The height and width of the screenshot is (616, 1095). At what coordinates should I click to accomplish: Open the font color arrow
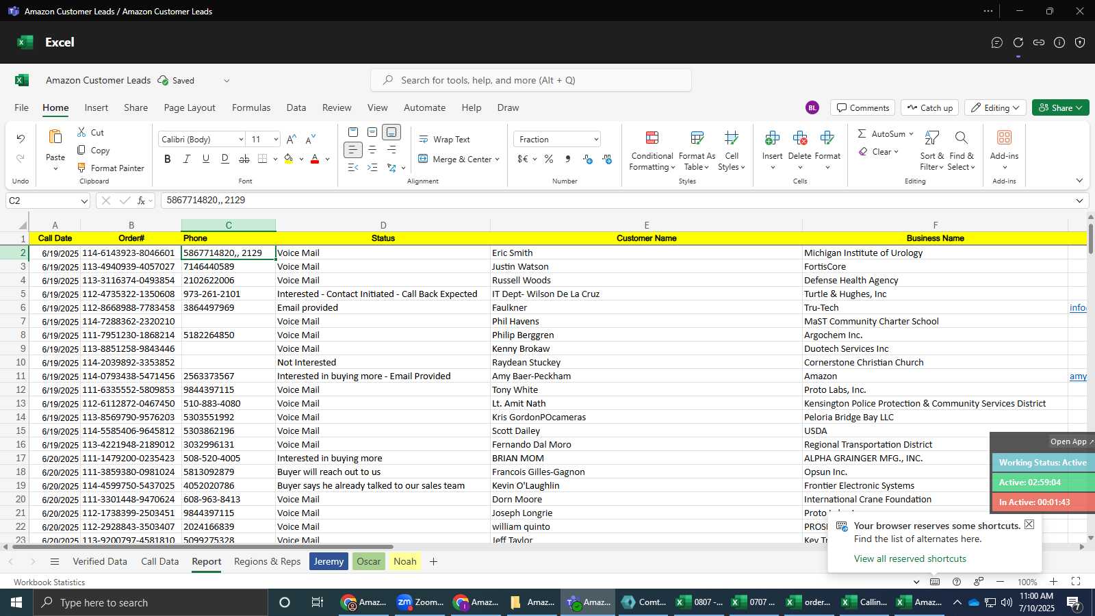click(328, 159)
